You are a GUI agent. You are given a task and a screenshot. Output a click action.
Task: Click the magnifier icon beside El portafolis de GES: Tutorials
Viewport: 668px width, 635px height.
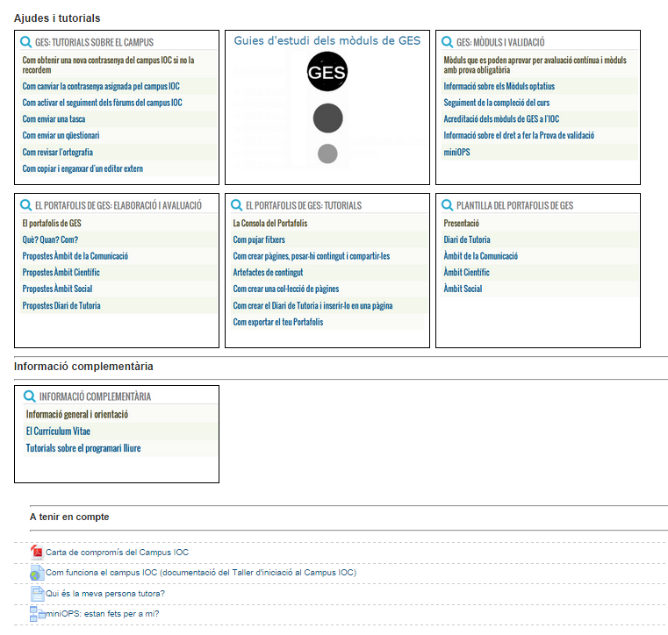(x=236, y=205)
